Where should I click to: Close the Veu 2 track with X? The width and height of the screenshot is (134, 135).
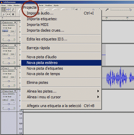click(2, 68)
